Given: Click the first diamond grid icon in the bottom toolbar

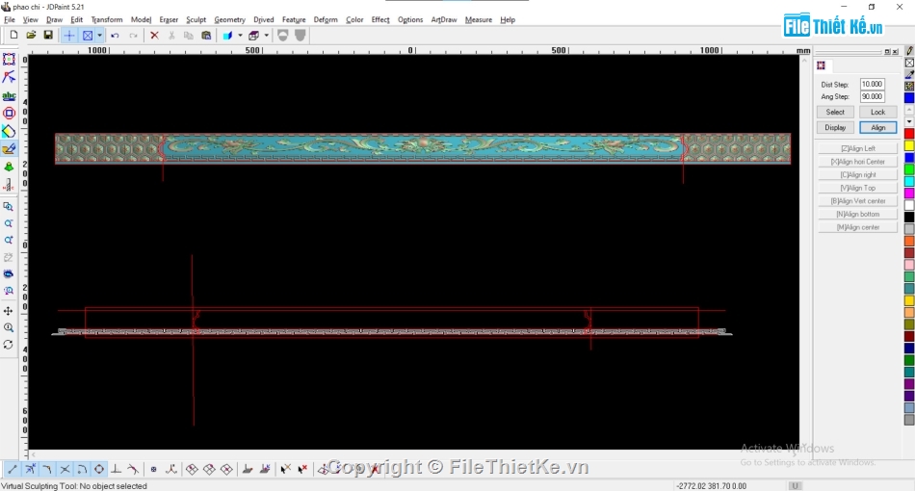Looking at the screenshot, I should [192, 469].
